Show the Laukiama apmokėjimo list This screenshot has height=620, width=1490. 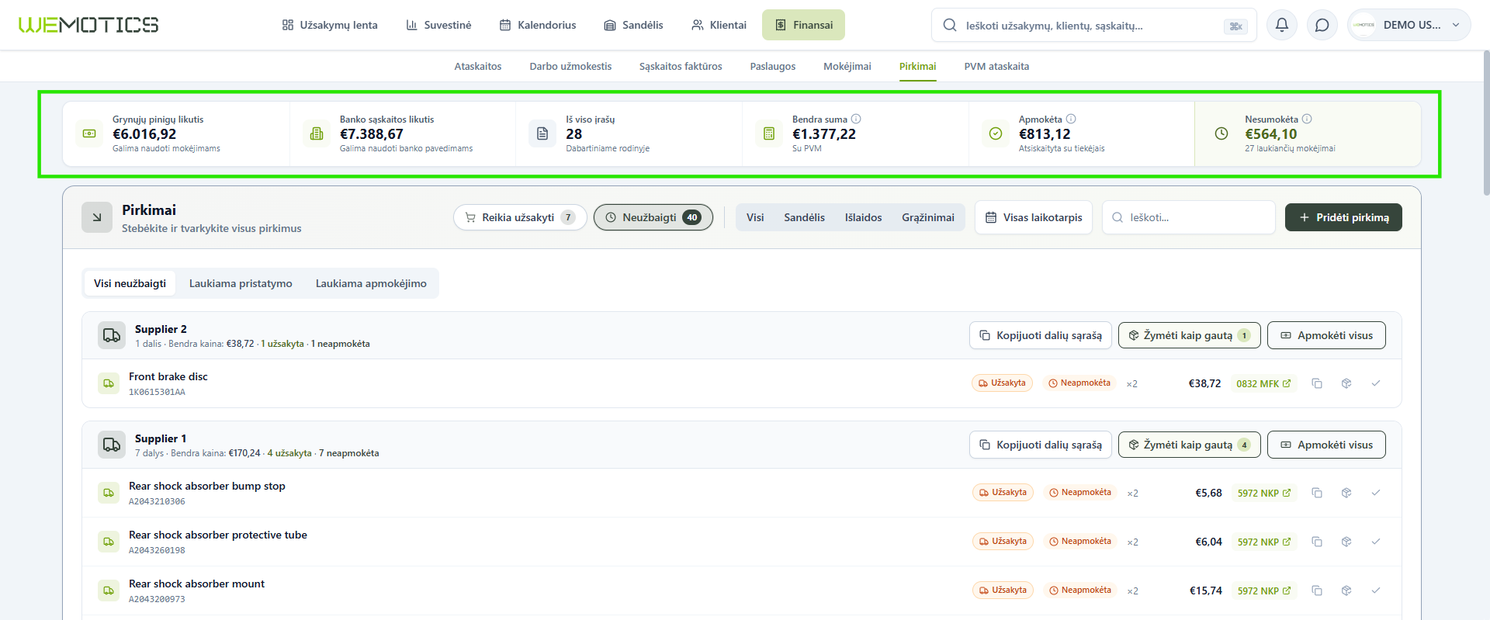371,283
